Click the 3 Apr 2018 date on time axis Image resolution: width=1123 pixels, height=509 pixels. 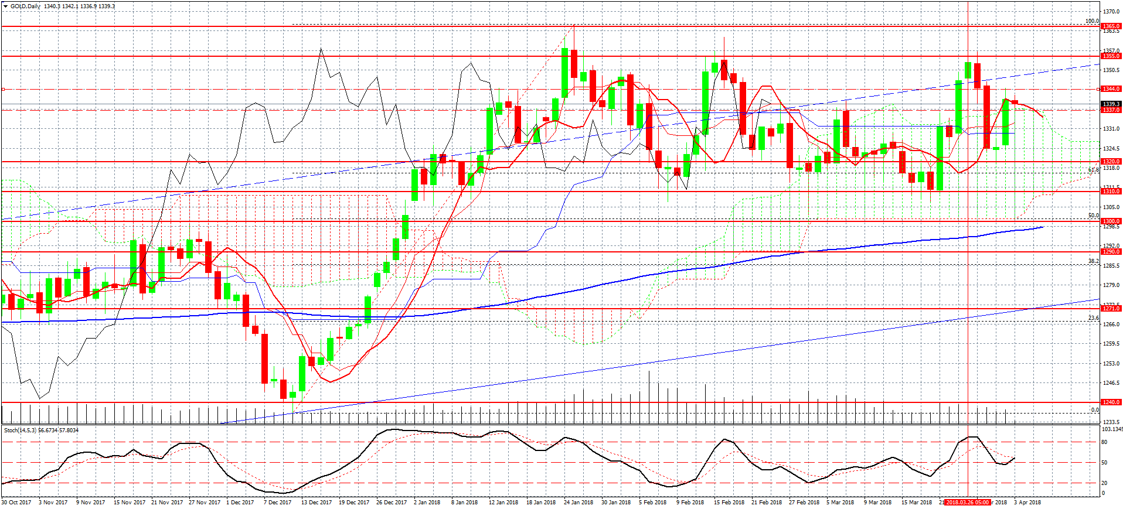click(1027, 503)
